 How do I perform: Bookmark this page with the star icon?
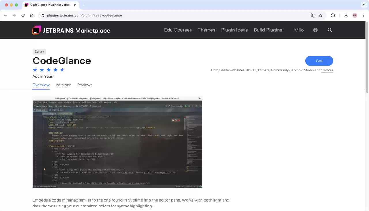(321, 15)
